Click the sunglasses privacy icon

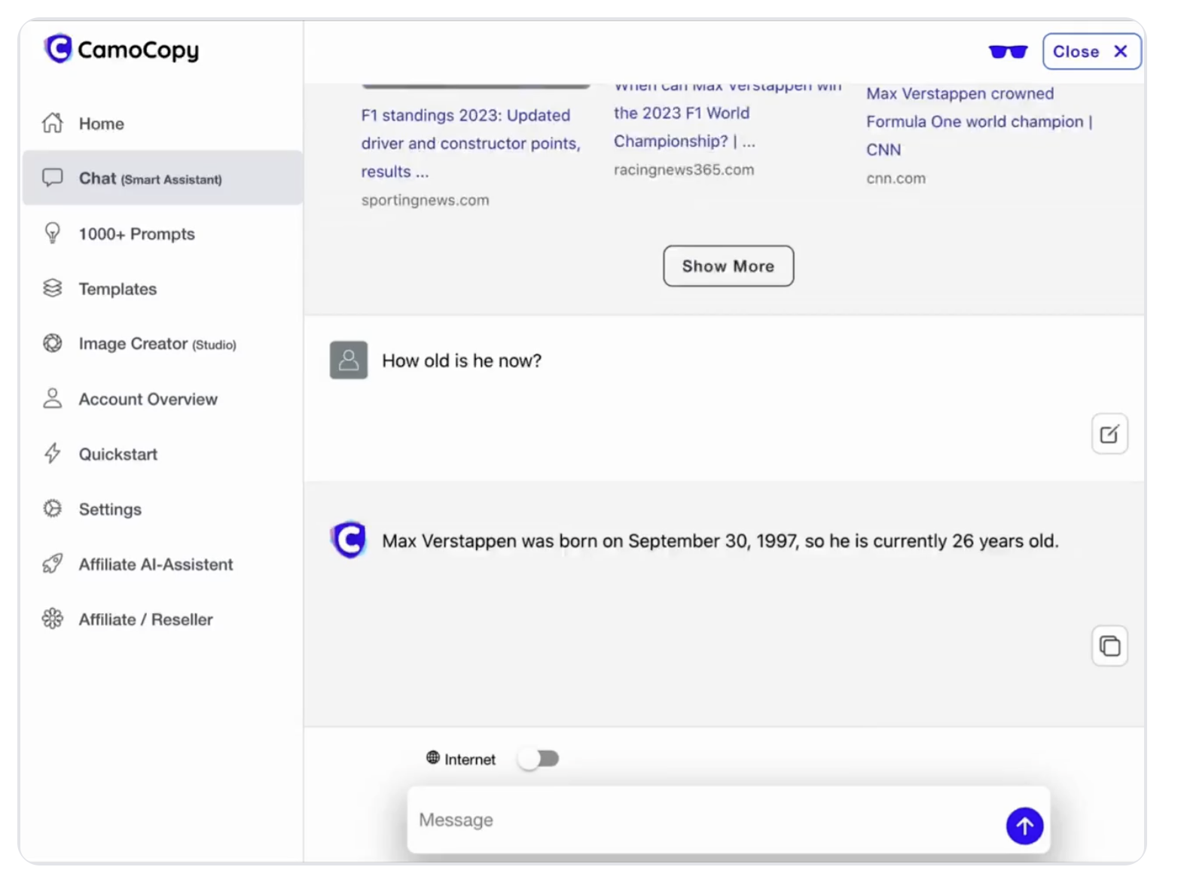(1007, 51)
